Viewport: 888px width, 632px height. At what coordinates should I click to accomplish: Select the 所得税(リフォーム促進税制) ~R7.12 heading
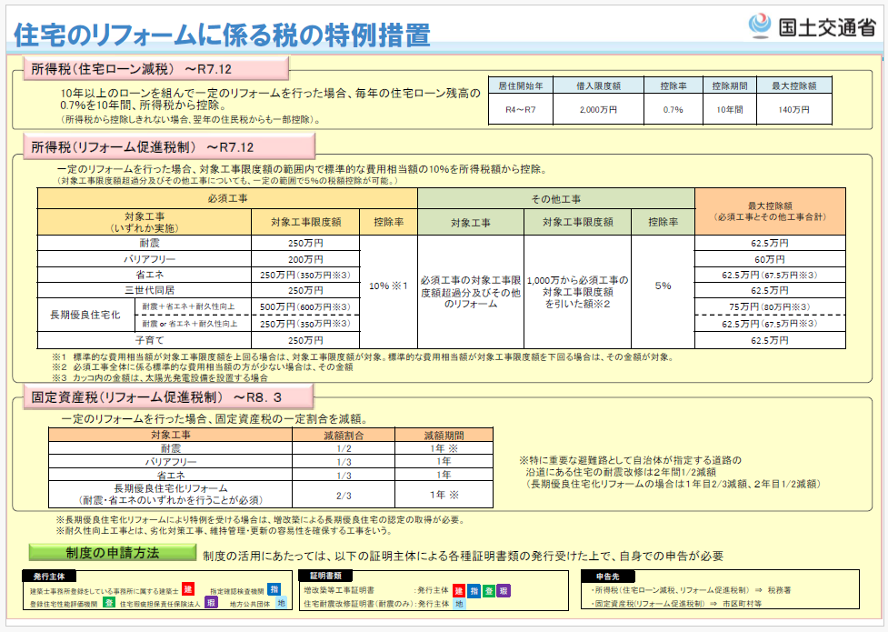[x=169, y=146]
